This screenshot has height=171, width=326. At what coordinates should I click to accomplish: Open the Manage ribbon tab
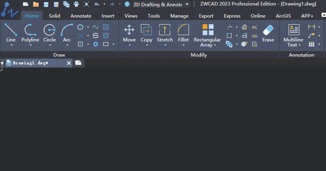[x=180, y=16]
